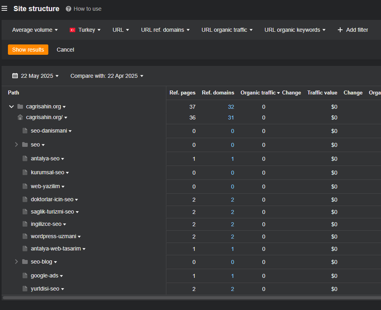Click the page icon for doktorlar-icin-seo
The width and height of the screenshot is (381, 310).
pos(25,199)
